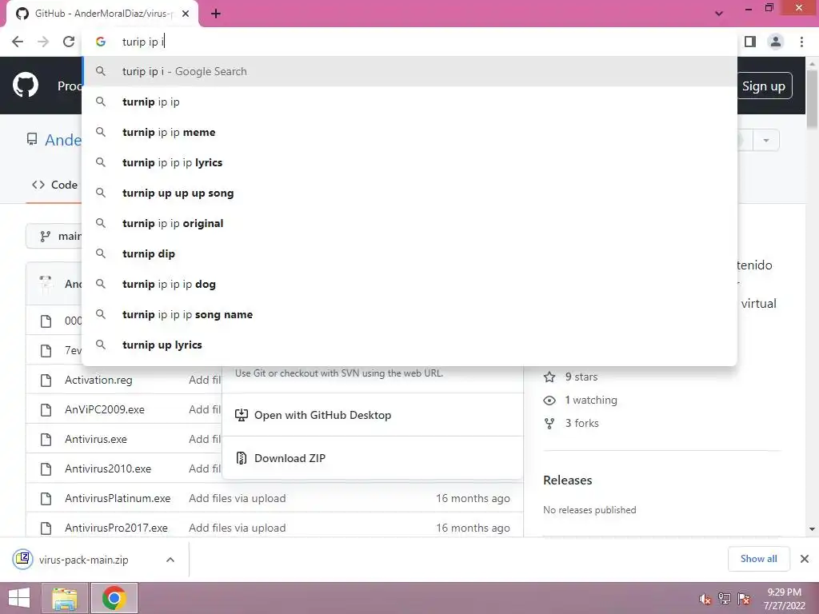This screenshot has width=819, height=614.
Task: Click the page vertical scrollbar thumb
Action: [x=812, y=98]
